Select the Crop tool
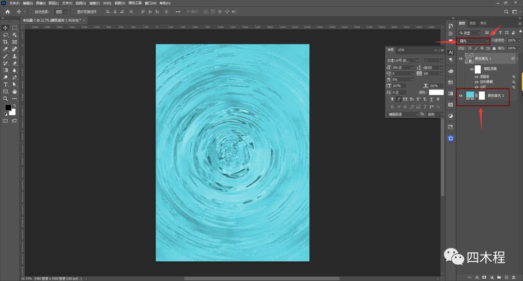The image size is (523, 281). (6, 41)
